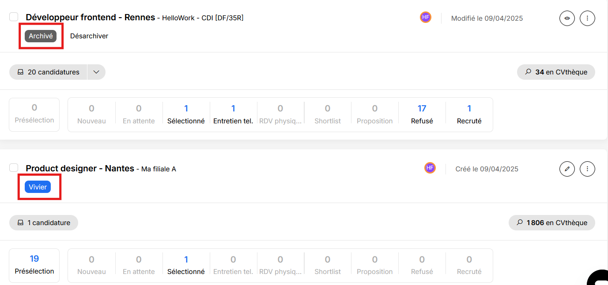The image size is (608, 285).
Task: Select Entretien tel. stage in Product designer card
Action: [x=233, y=265]
